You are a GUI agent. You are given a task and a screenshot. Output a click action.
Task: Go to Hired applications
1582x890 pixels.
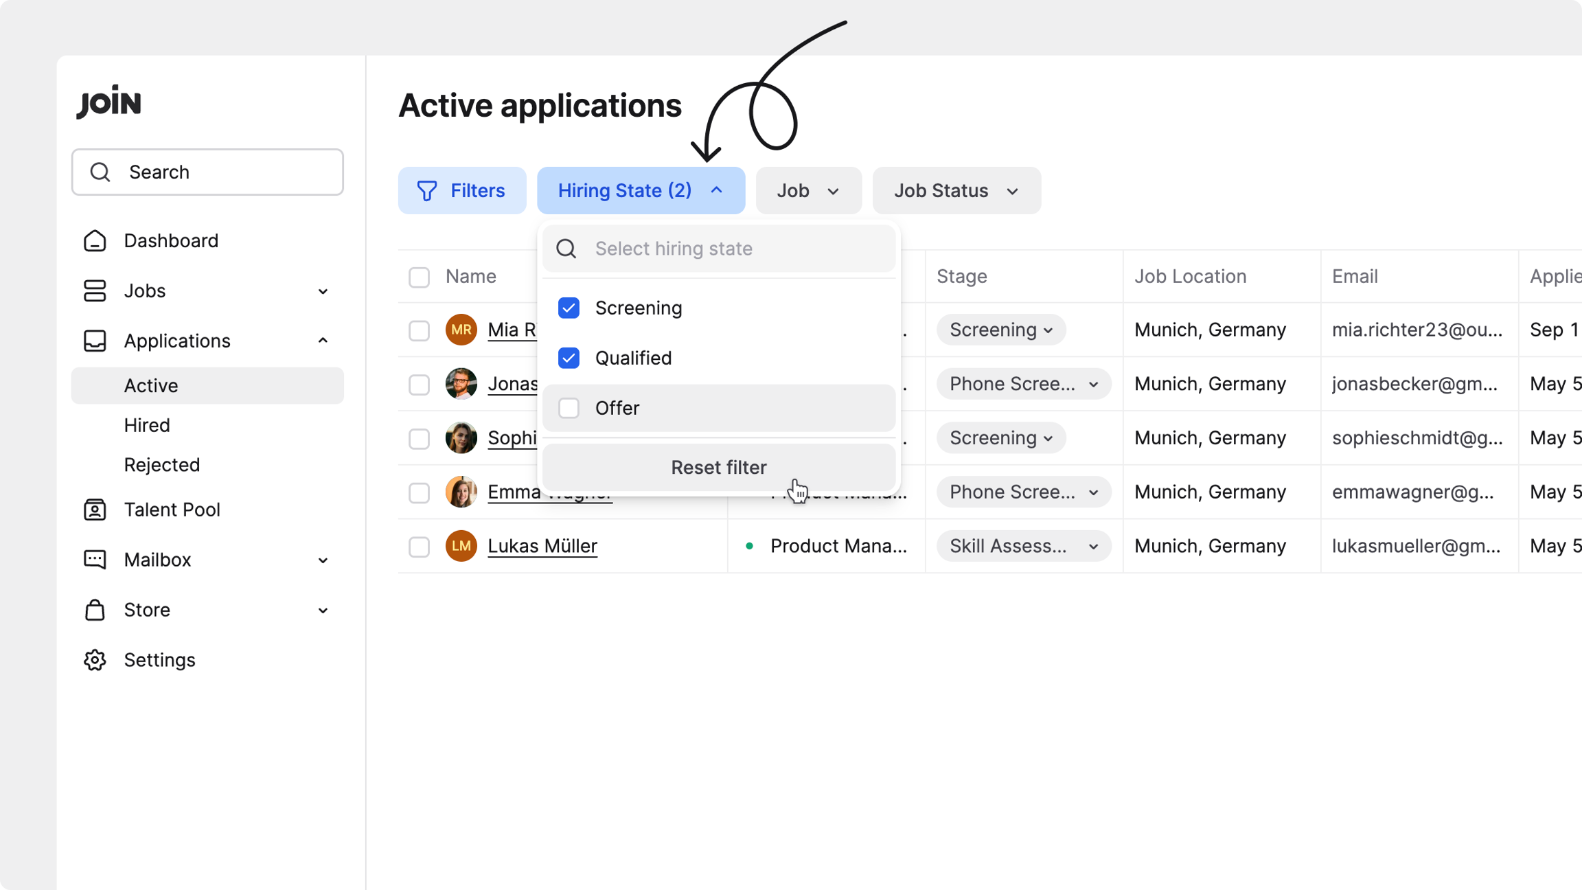click(147, 426)
